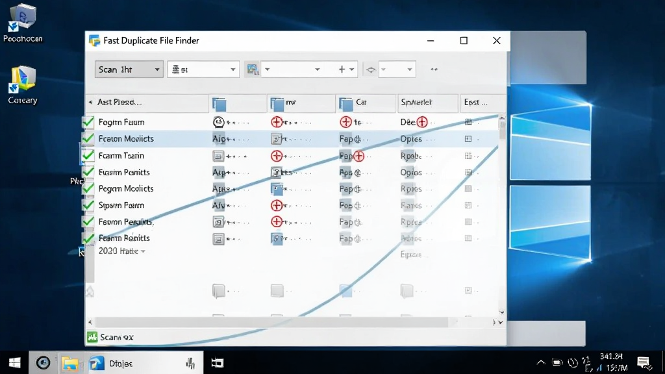
Task: Uncheck the Fcamn Renitts row checkbox
Action: tap(88, 238)
